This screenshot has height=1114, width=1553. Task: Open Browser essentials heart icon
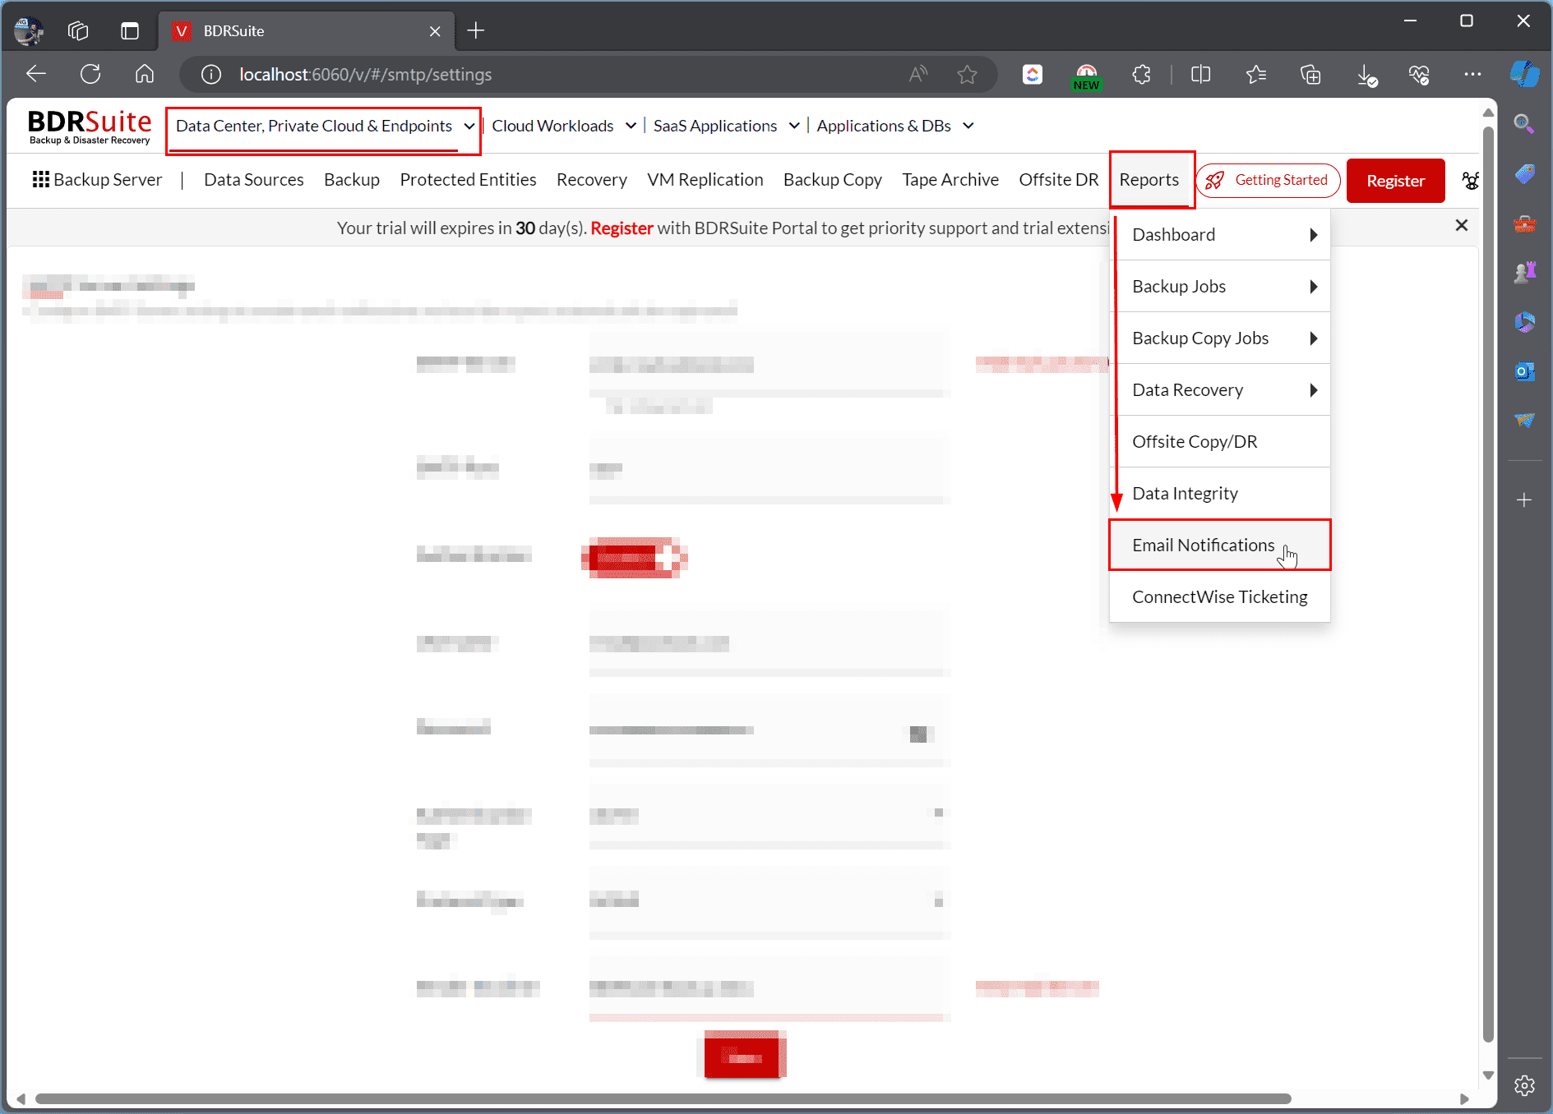point(1419,75)
